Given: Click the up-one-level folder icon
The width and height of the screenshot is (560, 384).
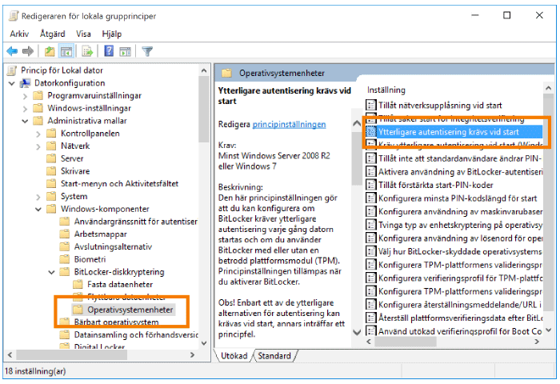Looking at the screenshot, I should (x=50, y=51).
